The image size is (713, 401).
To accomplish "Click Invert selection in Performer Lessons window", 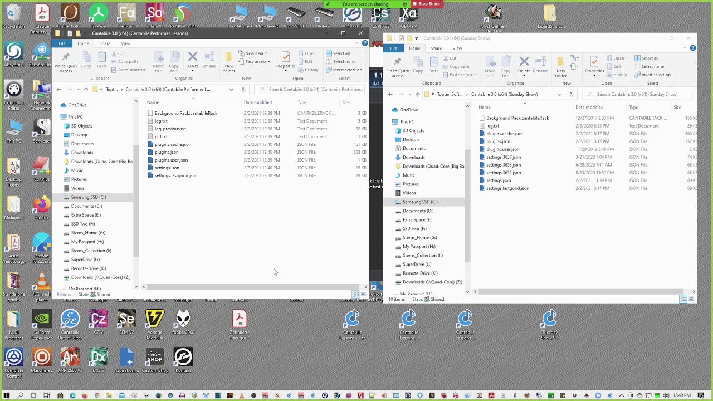I will pyautogui.click(x=344, y=70).
